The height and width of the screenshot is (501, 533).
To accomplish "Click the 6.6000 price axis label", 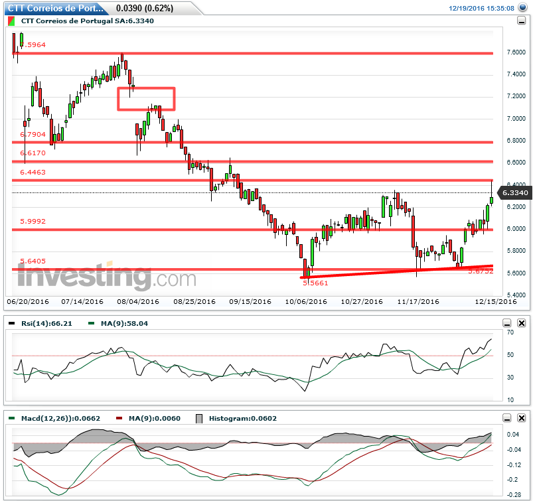I will pos(516,163).
